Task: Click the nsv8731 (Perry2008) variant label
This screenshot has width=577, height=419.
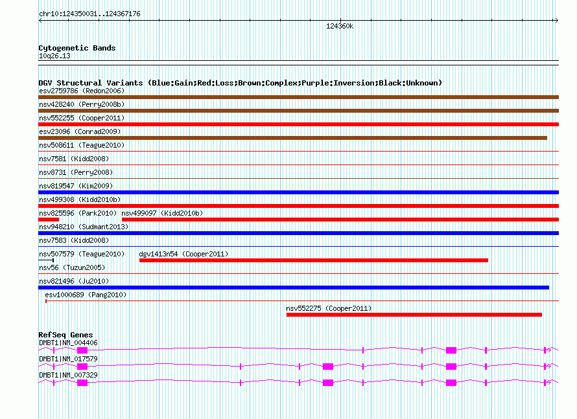Action: tap(75, 172)
